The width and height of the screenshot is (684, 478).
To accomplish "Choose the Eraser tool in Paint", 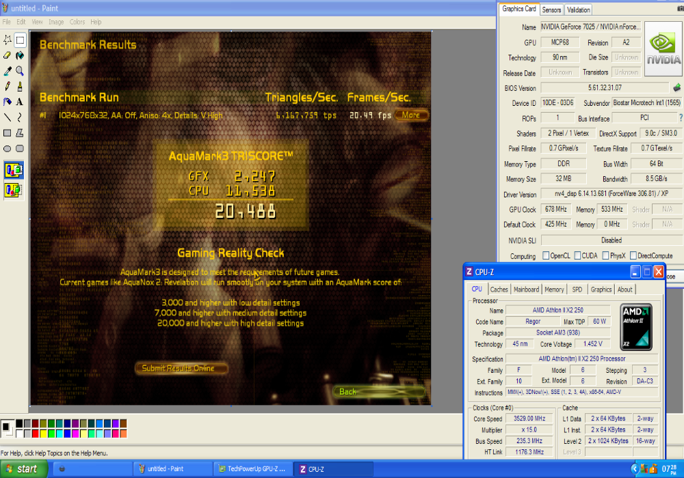I will click(8, 55).
